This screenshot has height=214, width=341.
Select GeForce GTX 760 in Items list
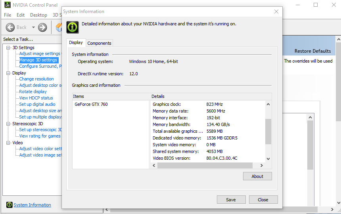click(91, 104)
